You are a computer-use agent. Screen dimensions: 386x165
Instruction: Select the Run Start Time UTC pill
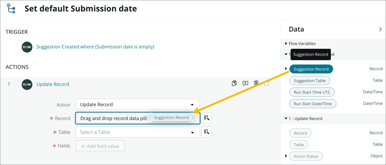click(x=312, y=92)
